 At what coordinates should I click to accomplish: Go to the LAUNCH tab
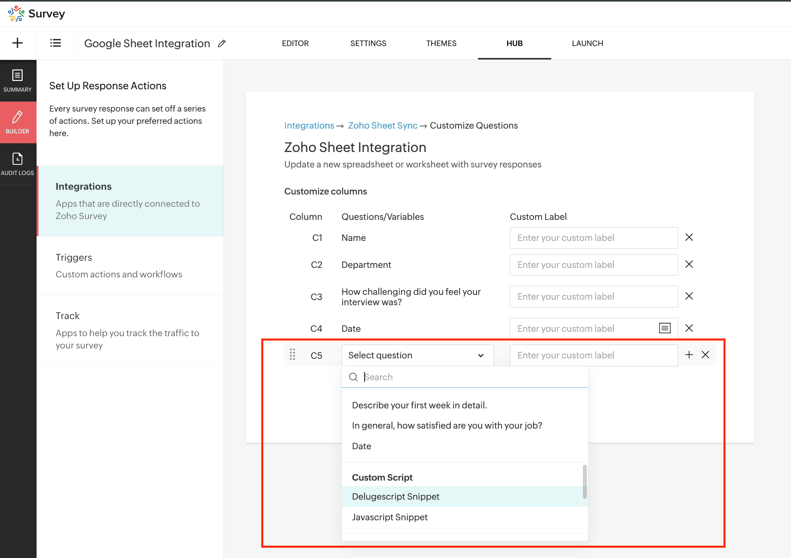coord(587,43)
